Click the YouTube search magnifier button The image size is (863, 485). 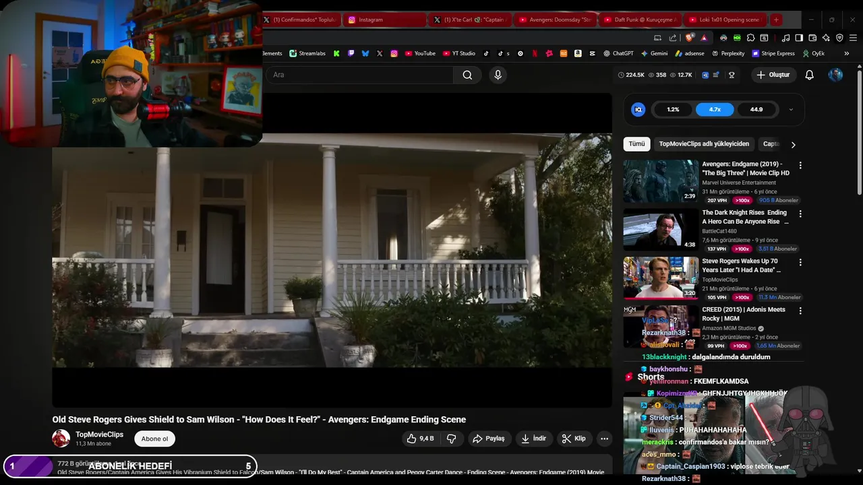467,75
